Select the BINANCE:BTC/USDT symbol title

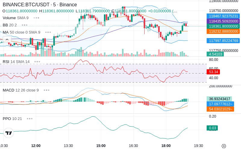[40, 4]
